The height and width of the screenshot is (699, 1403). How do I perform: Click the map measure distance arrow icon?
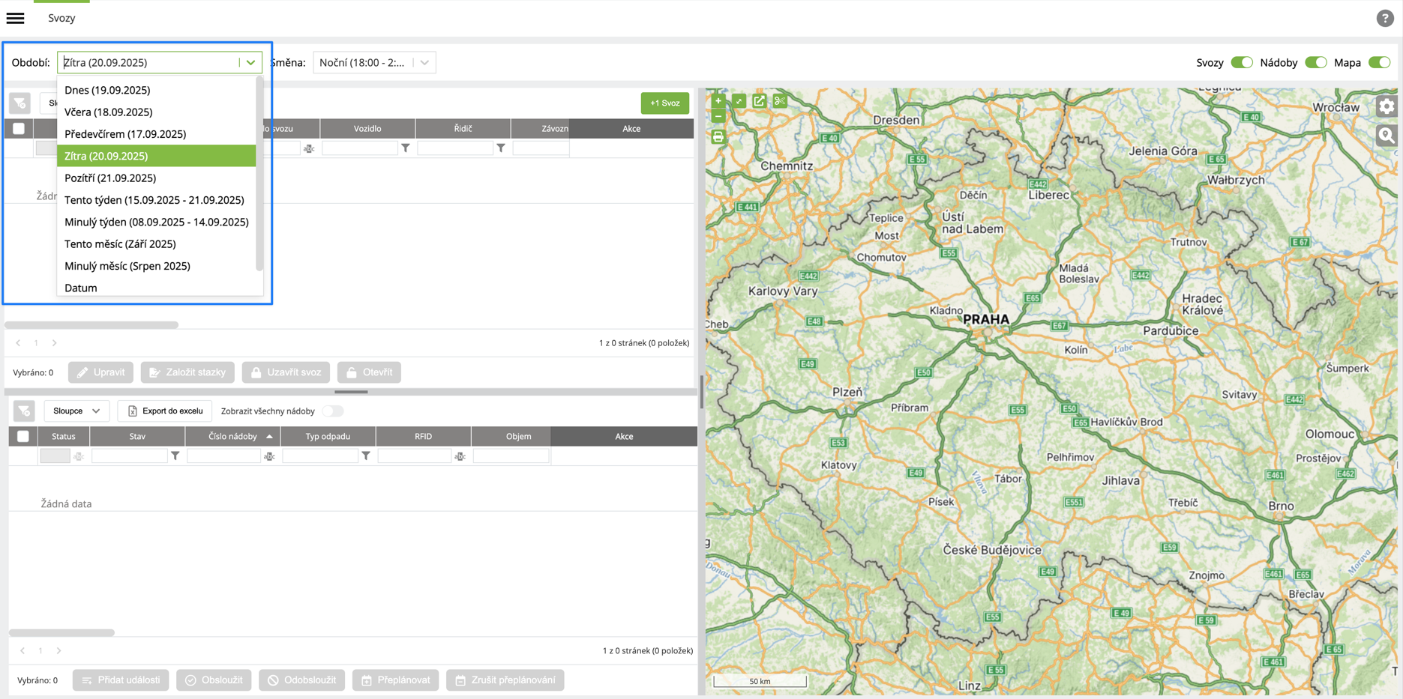739,101
